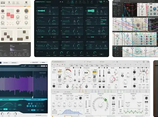Open the Perform section tab
This screenshot has width=158, height=117.
[36, 99]
